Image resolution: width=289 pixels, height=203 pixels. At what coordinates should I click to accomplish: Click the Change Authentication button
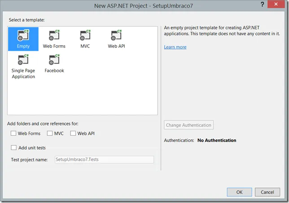189,125
